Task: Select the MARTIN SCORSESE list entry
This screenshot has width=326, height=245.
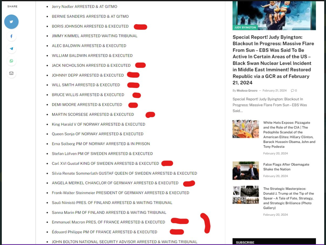Action: tap(93, 114)
